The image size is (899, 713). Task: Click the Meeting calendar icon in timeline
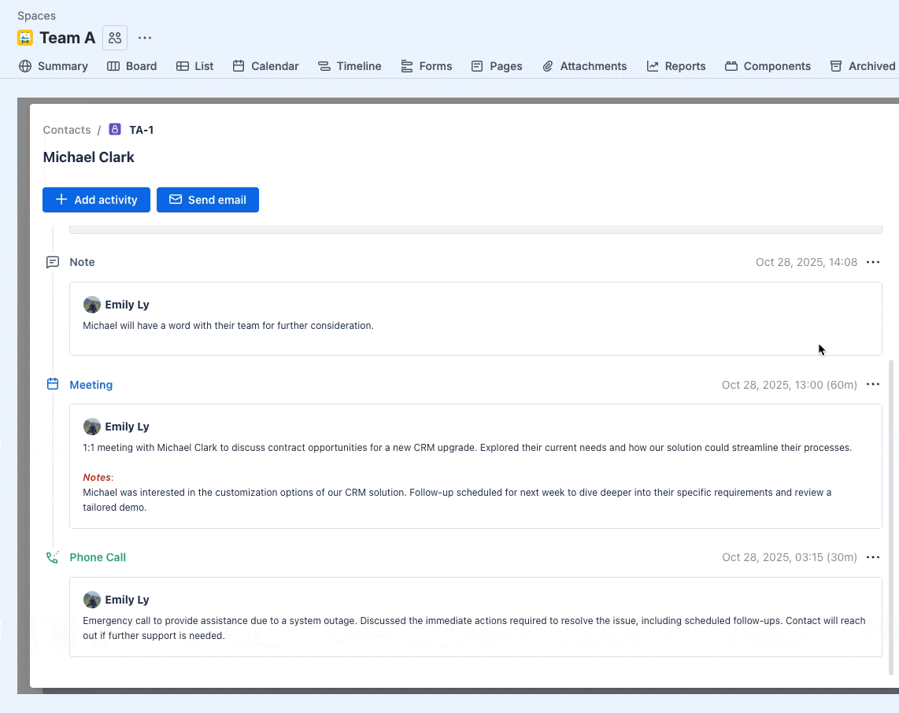pyautogui.click(x=53, y=385)
